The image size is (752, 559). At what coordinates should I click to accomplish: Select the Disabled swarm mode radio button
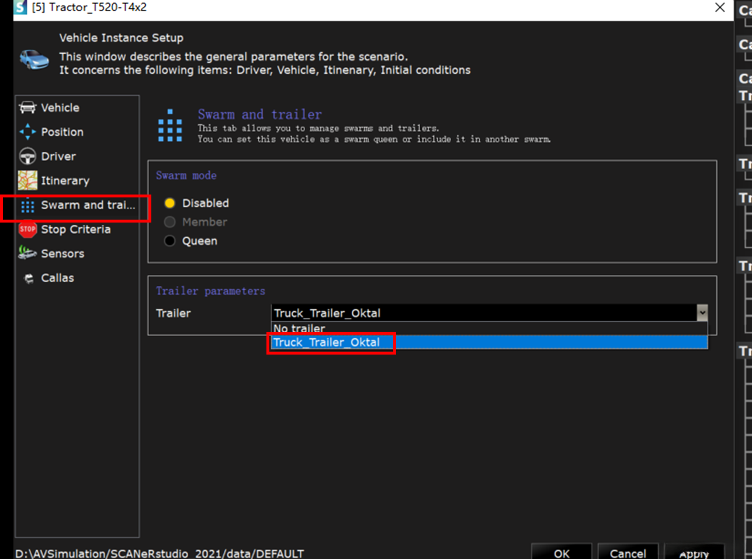click(x=169, y=203)
